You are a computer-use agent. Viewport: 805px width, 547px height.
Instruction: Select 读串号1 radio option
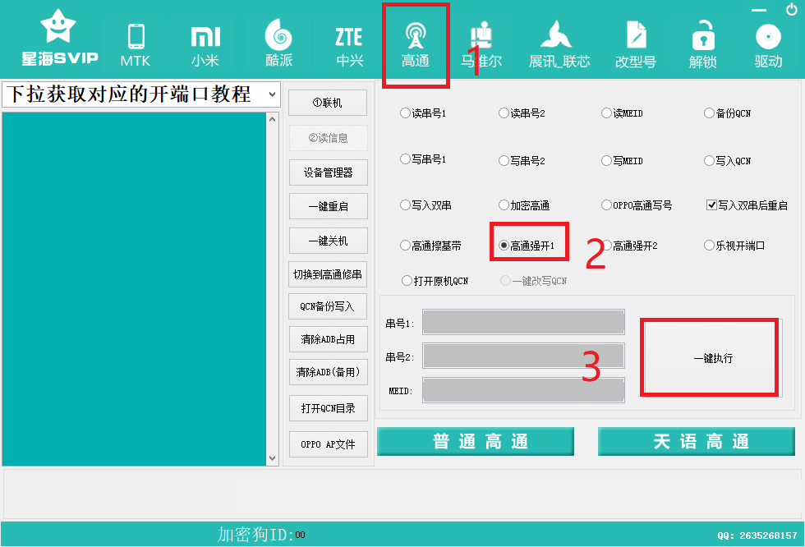click(x=422, y=113)
